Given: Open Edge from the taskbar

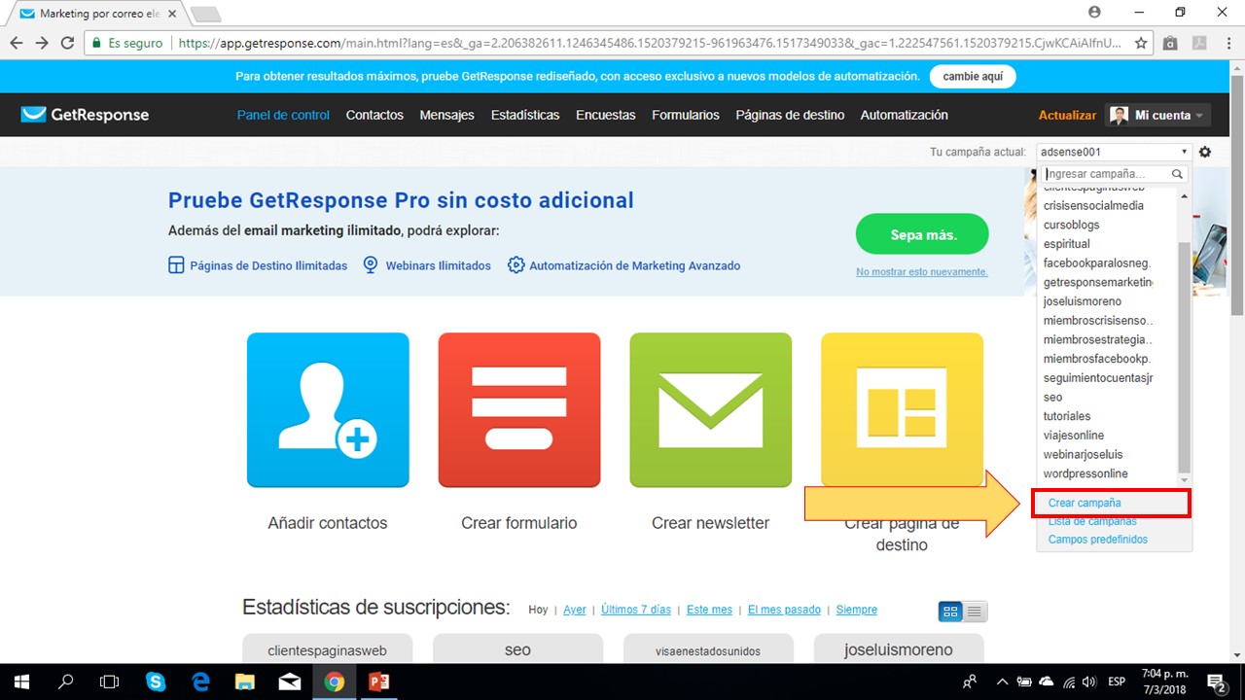Looking at the screenshot, I should coord(200,682).
